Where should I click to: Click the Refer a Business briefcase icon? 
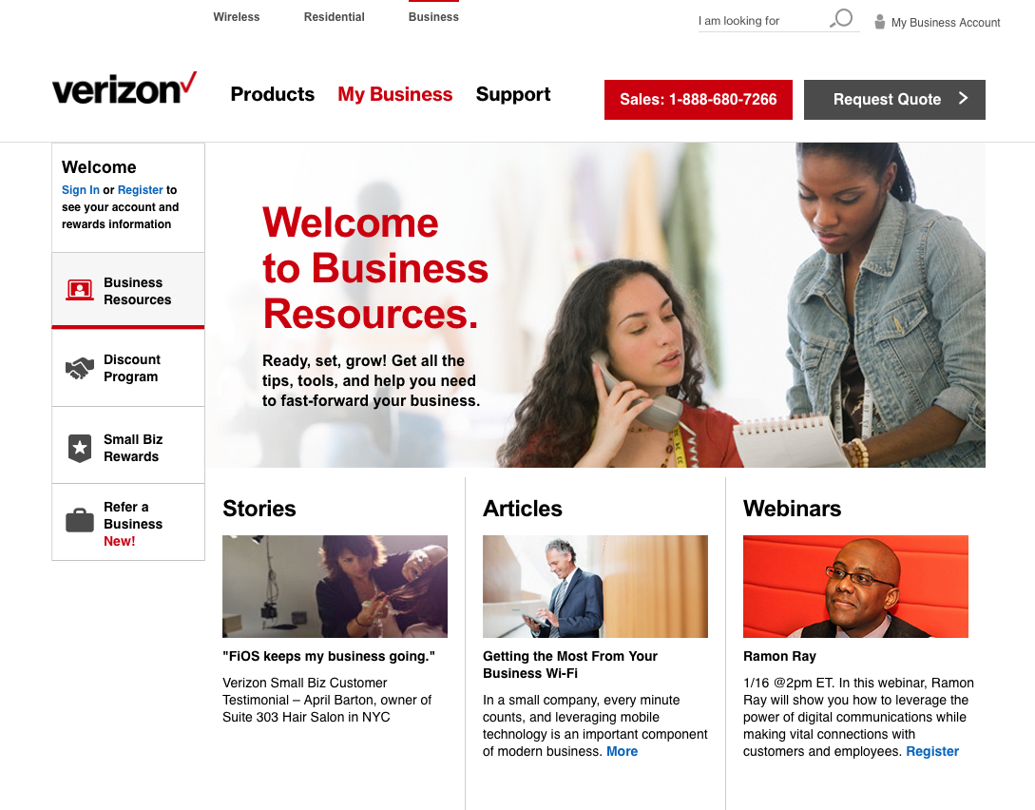point(79,520)
